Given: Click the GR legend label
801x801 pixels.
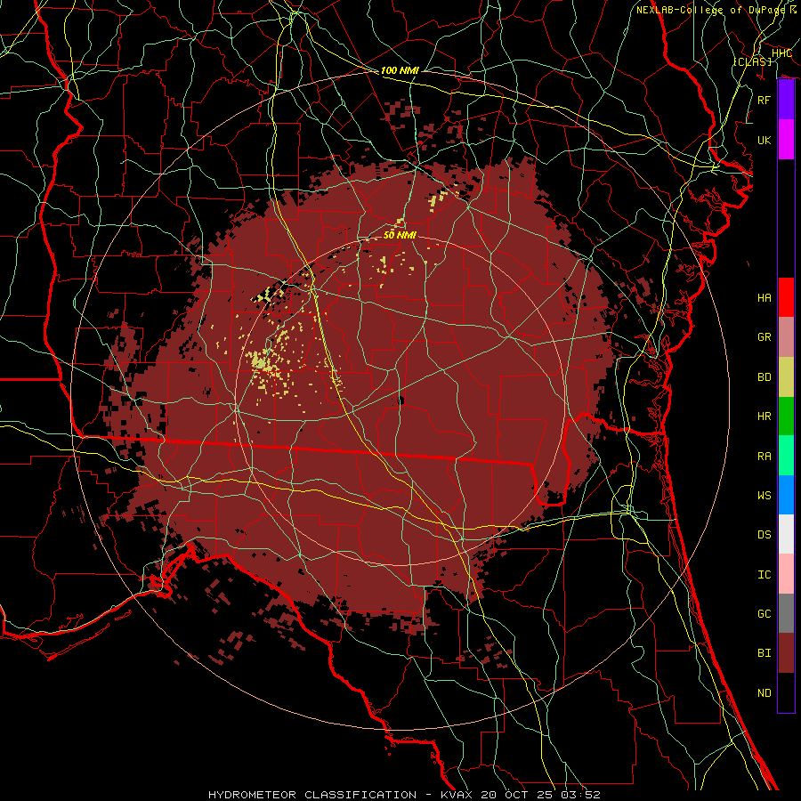Looking at the screenshot, I should 765,337.
